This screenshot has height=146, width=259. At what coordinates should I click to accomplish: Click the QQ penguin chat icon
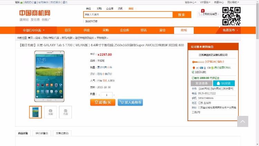[218, 83]
